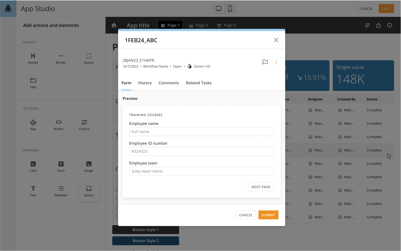Viewport: 401px width, 251px height.
Task: Add a Button action element
Action: pos(59,125)
